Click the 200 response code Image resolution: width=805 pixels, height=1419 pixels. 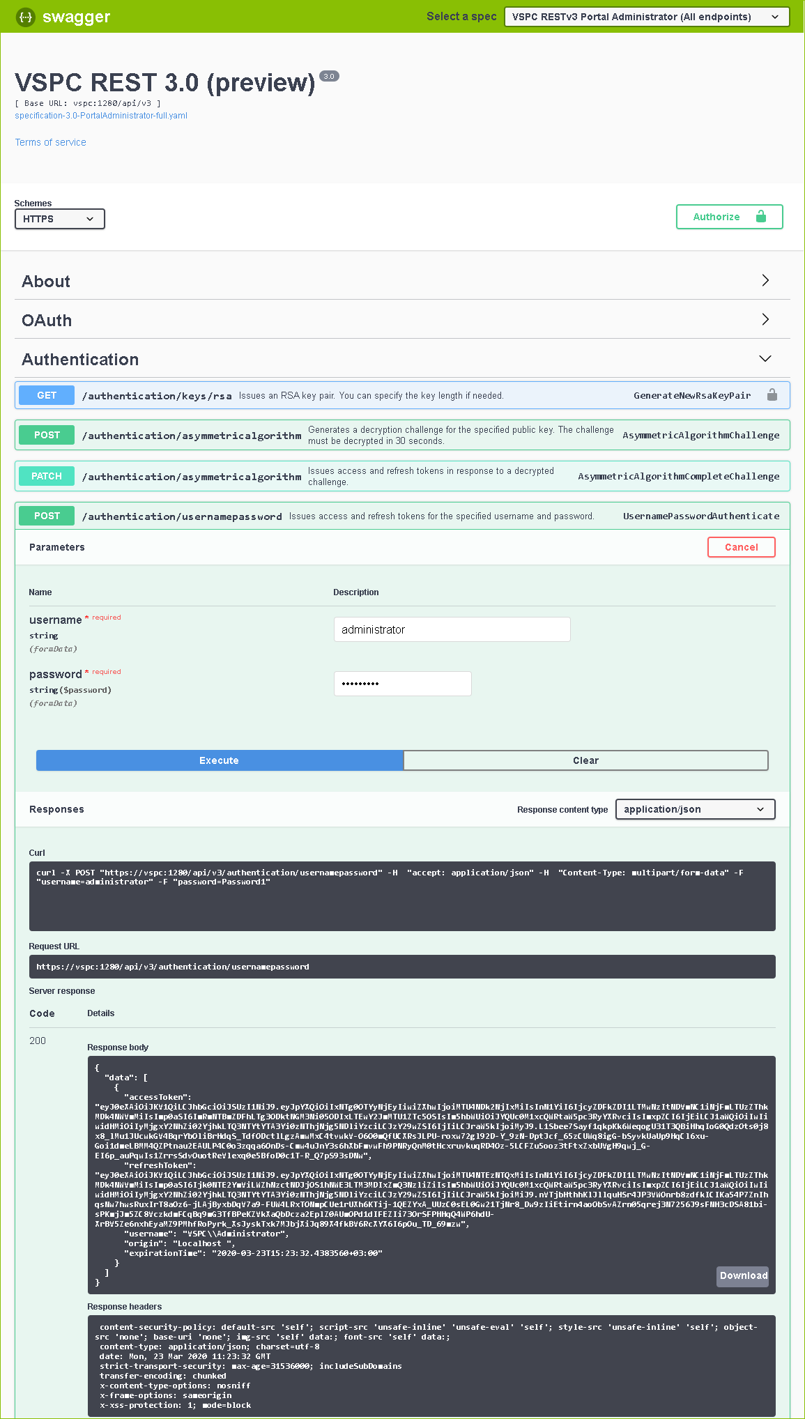pos(38,1041)
